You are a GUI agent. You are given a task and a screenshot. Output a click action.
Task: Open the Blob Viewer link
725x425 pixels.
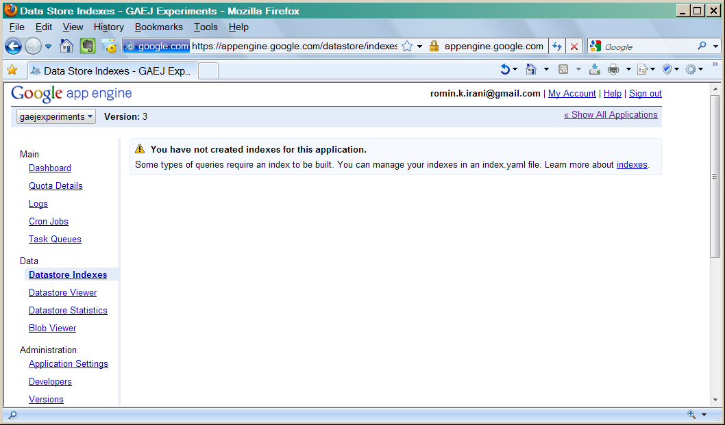coord(52,328)
